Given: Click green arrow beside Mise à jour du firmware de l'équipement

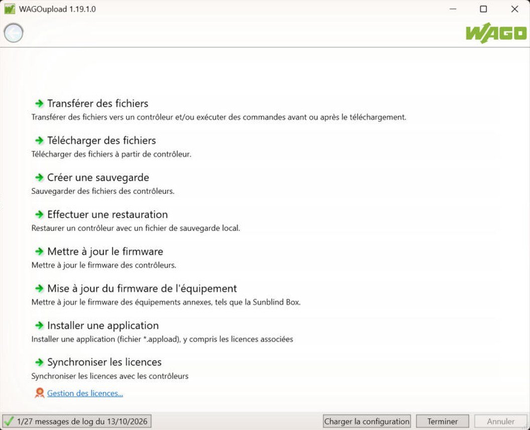Looking at the screenshot, I should click(x=40, y=289).
